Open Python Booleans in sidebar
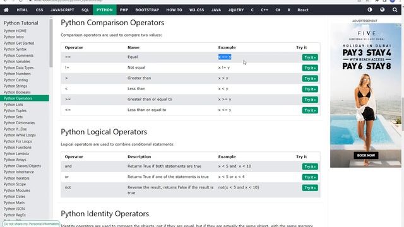The image size is (404, 227). pos(17,92)
